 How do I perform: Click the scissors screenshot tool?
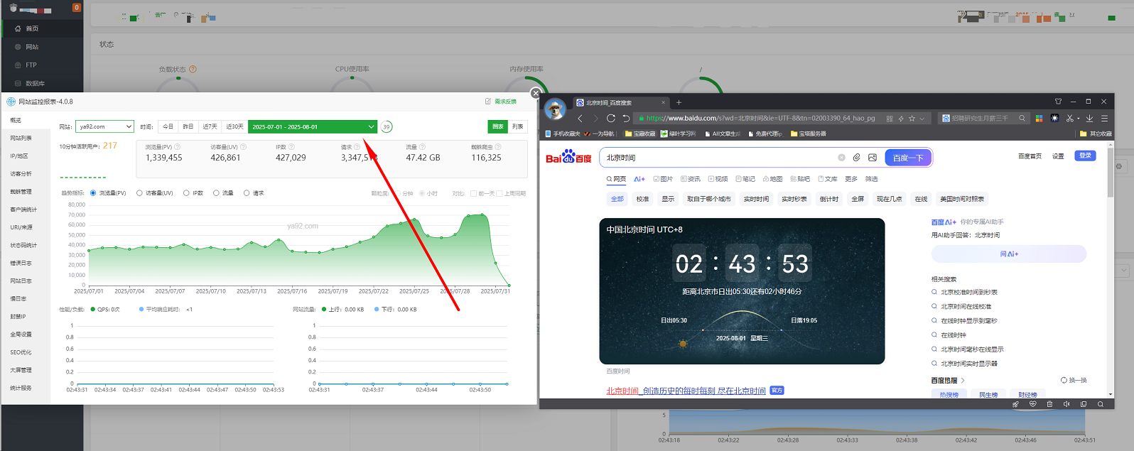pos(1069,119)
